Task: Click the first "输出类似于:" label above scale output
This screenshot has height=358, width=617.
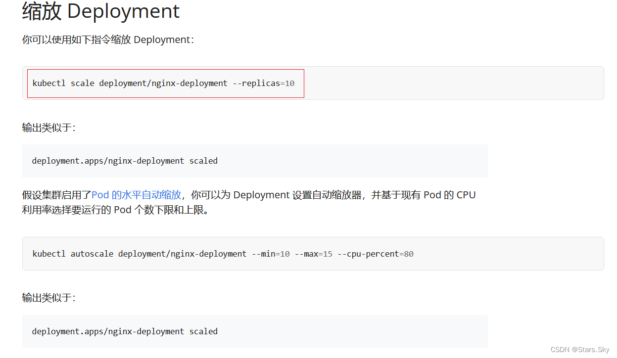Action: [49, 128]
